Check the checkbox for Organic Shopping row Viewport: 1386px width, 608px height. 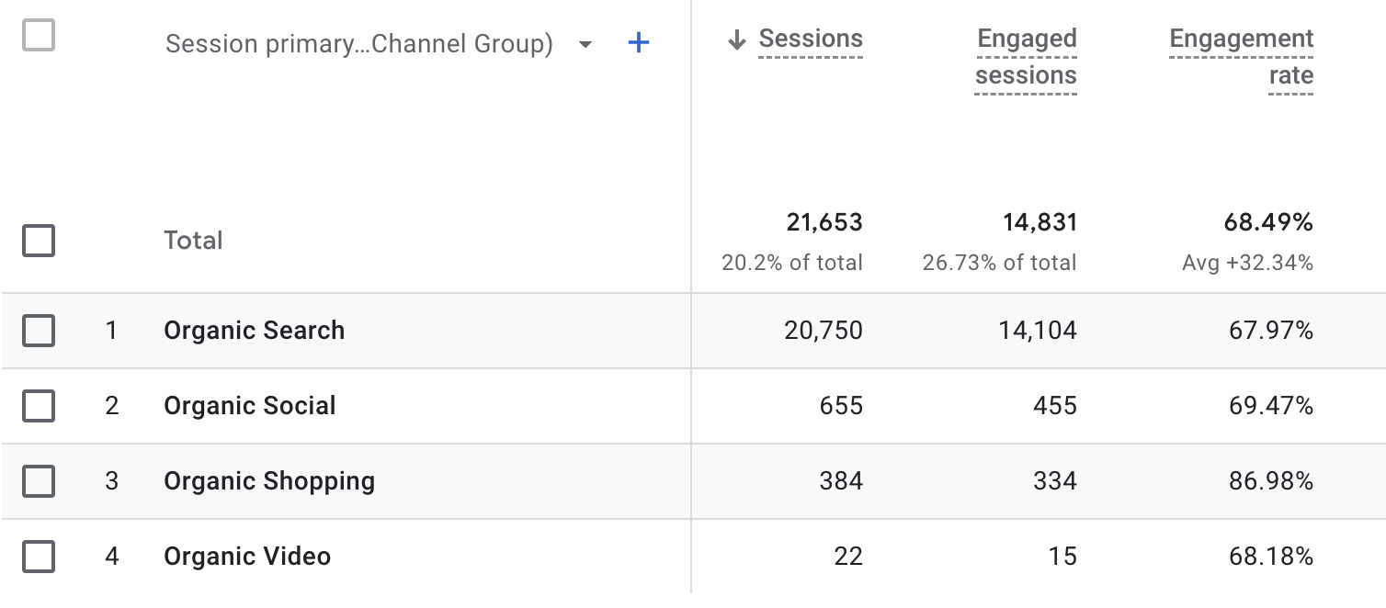pos(38,480)
